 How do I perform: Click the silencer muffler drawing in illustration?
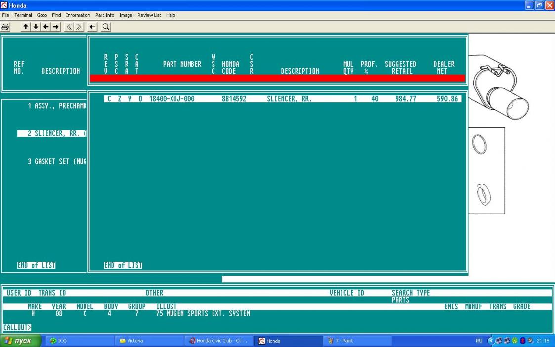click(x=500, y=91)
